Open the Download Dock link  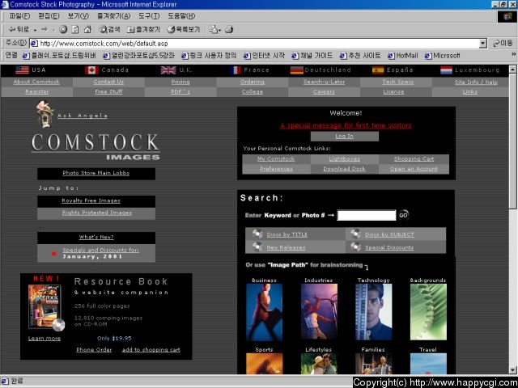(344, 169)
